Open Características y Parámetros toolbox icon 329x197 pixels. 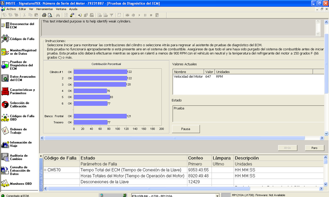[5, 91]
